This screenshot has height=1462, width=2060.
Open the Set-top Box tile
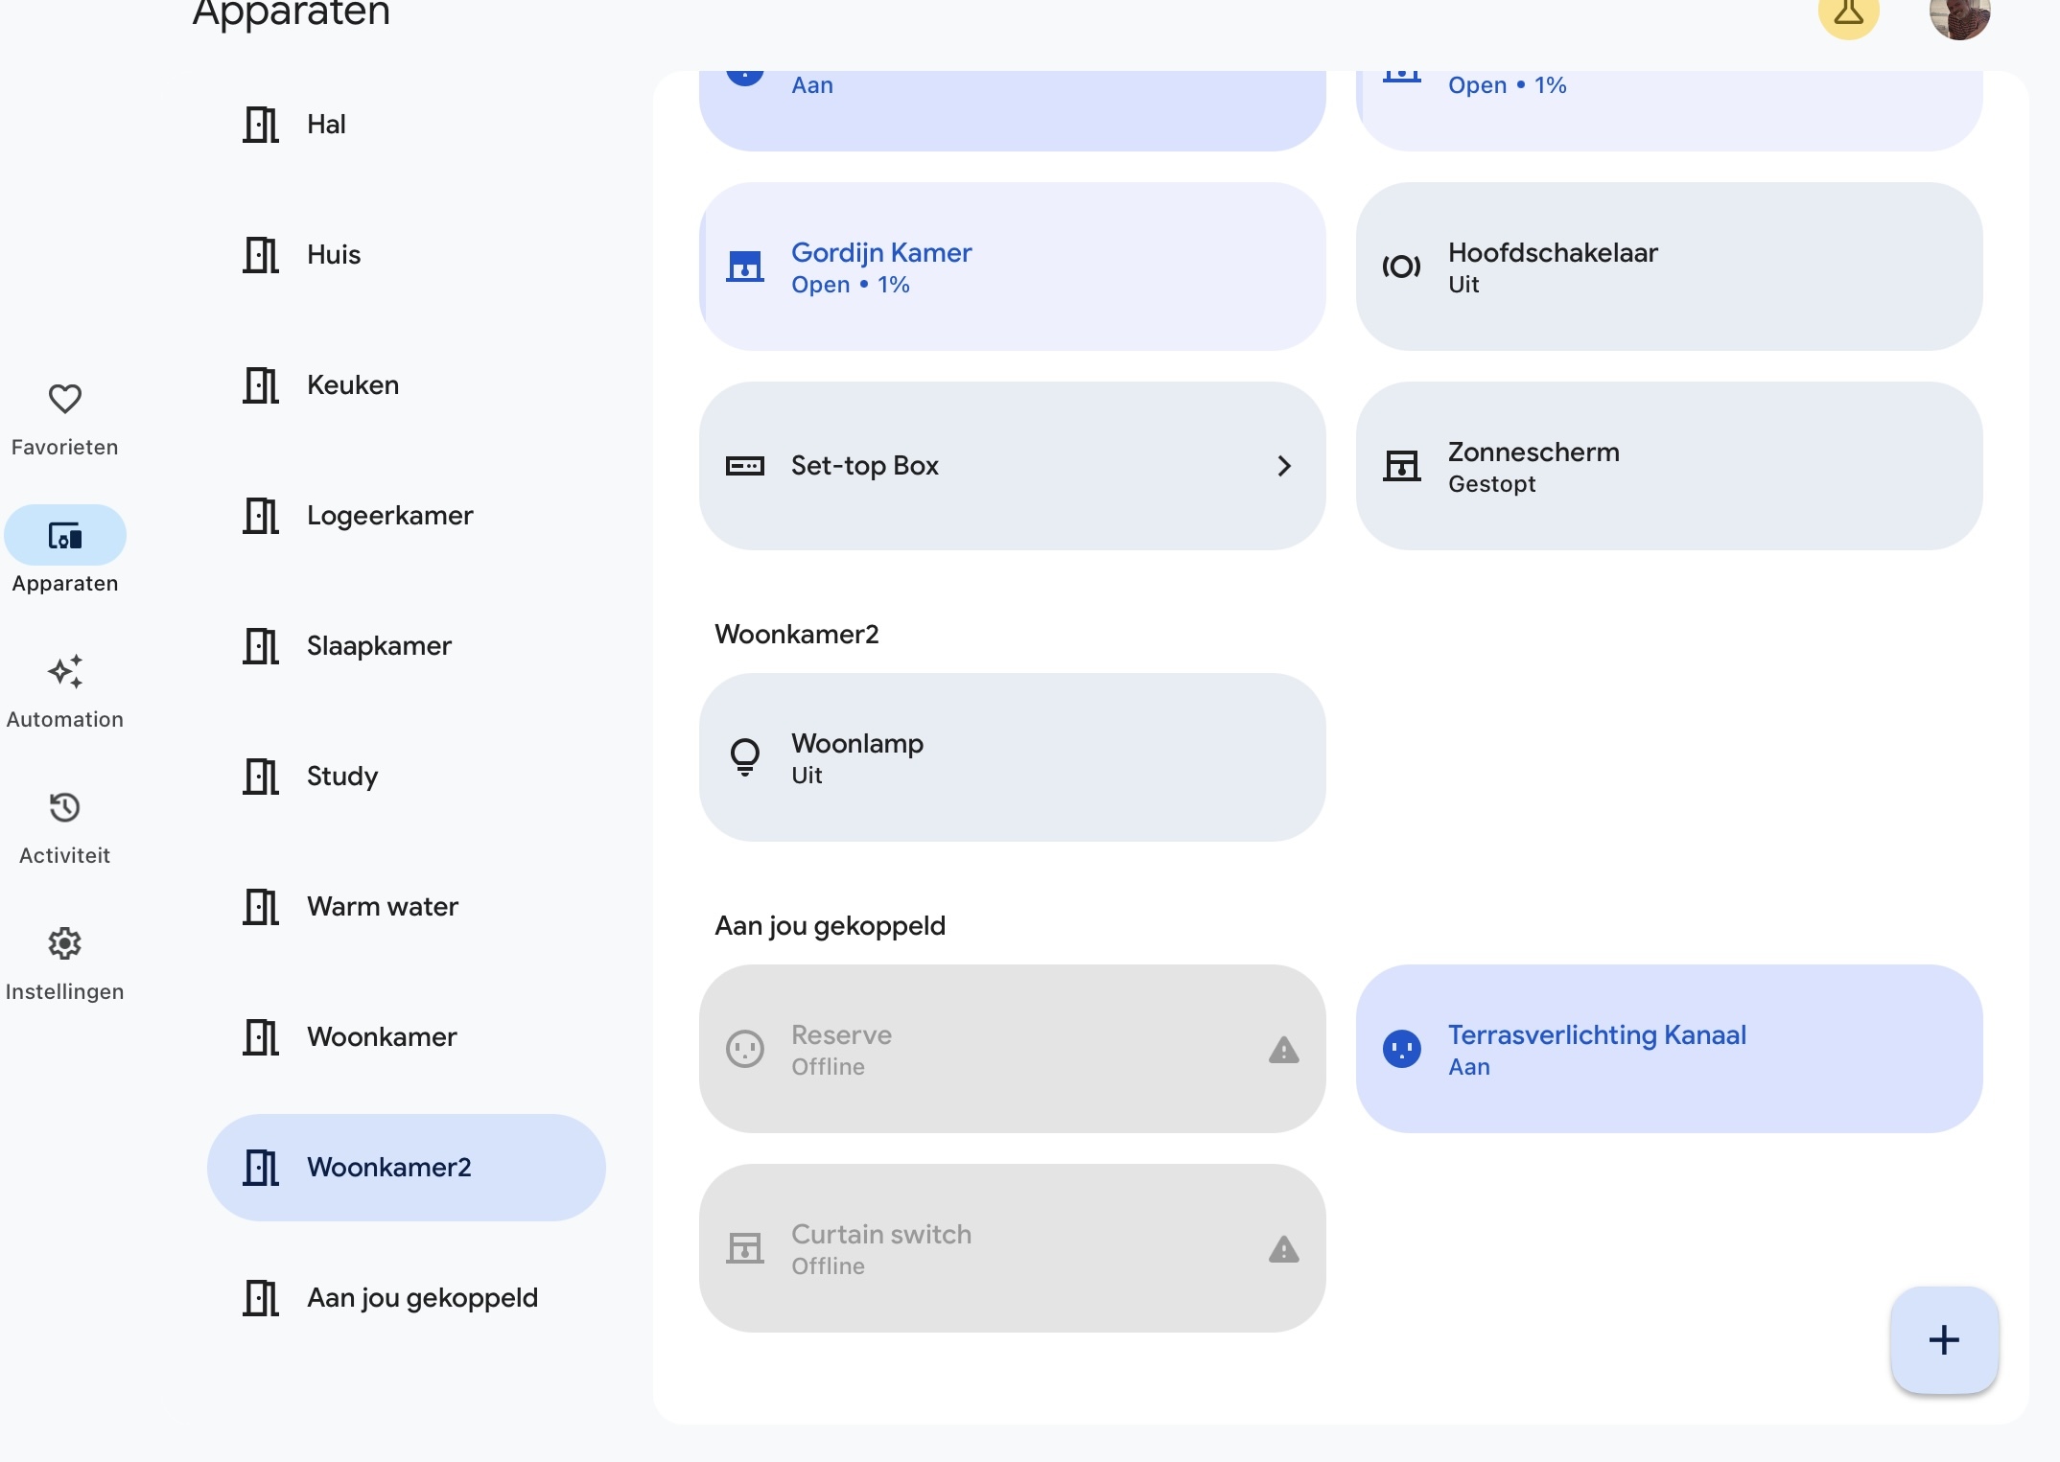coord(1012,466)
